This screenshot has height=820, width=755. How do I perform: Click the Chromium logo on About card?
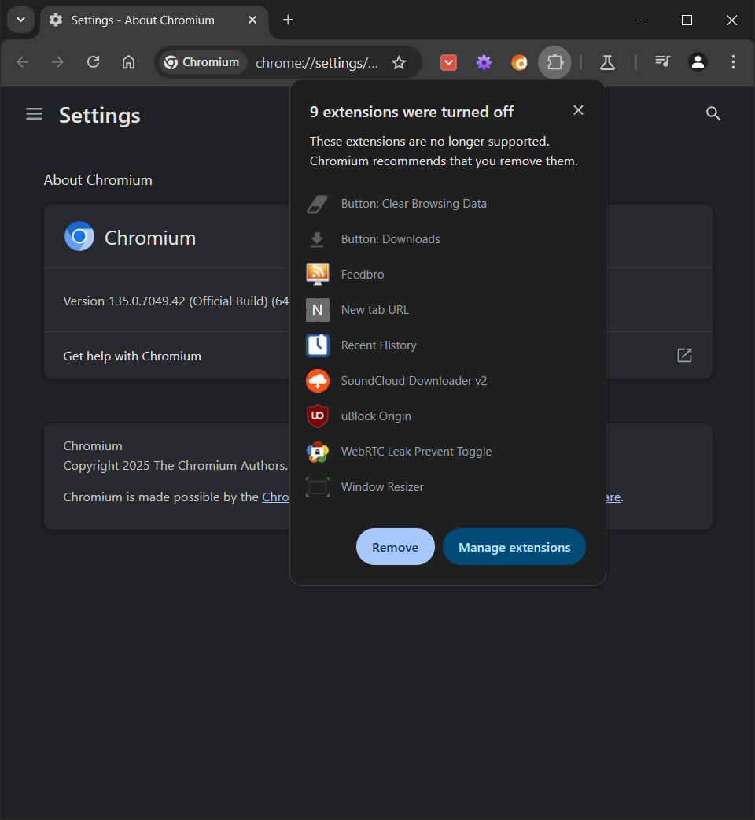tap(79, 236)
